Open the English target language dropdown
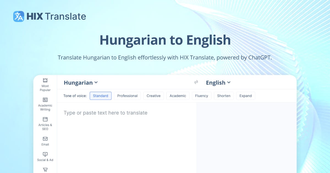The image size is (330, 173). coord(218,82)
